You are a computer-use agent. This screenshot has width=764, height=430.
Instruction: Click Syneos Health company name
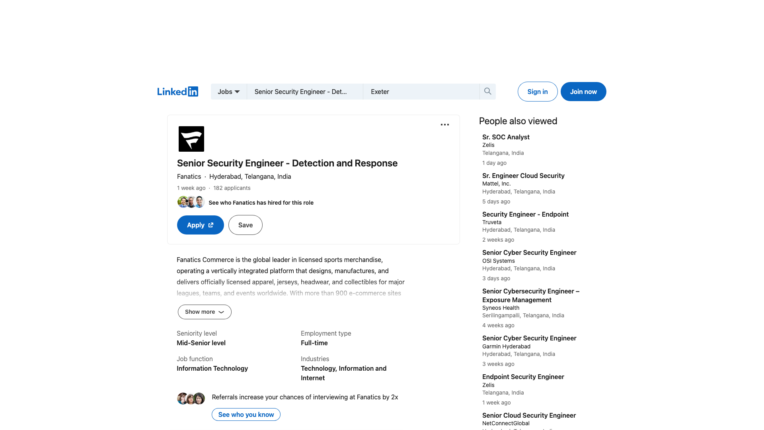tap(501, 308)
